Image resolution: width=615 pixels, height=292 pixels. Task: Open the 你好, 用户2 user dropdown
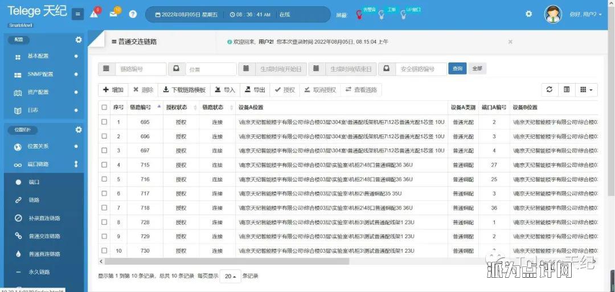click(x=585, y=14)
